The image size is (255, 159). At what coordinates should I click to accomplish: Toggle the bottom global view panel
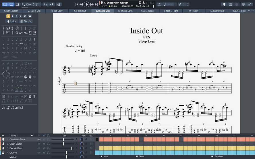11,4
